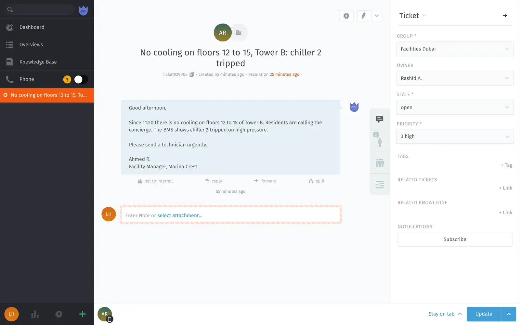
Task: Click the search magnifier icon
Action: click(x=10, y=10)
